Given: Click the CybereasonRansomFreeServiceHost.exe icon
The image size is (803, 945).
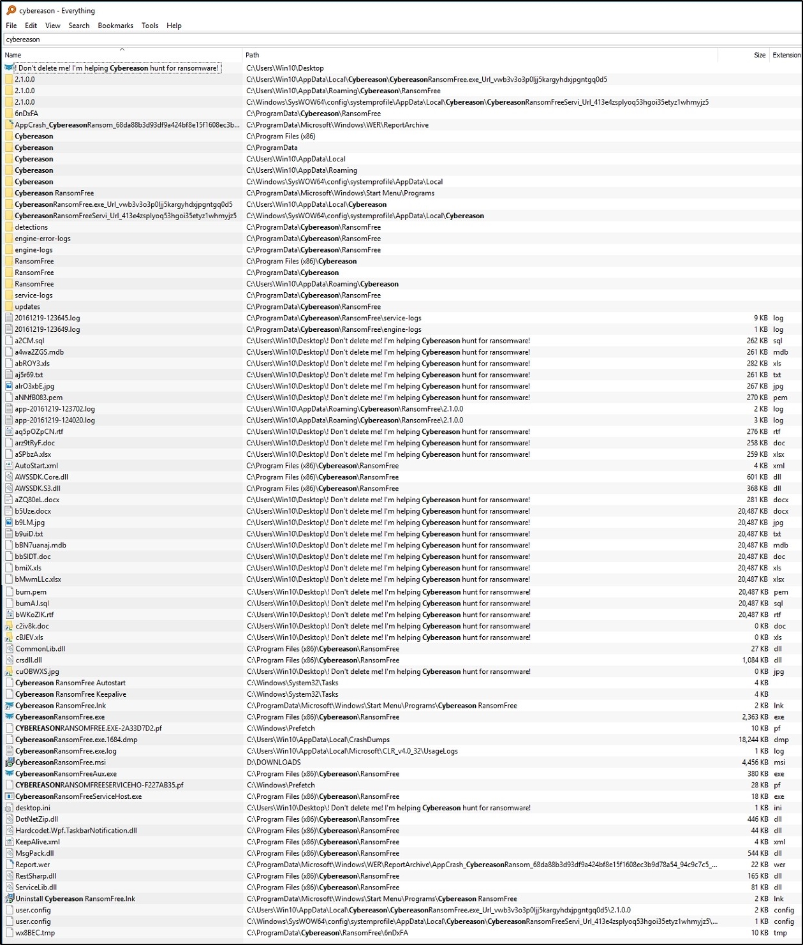Looking at the screenshot, I should (x=9, y=796).
